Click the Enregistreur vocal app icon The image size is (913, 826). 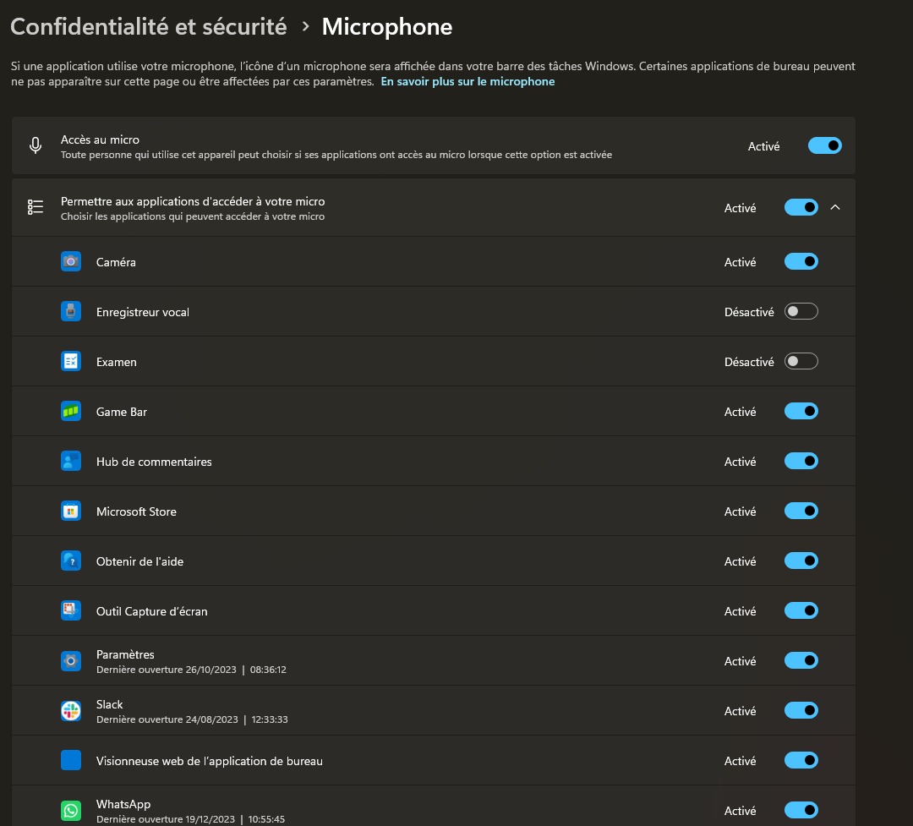click(71, 312)
